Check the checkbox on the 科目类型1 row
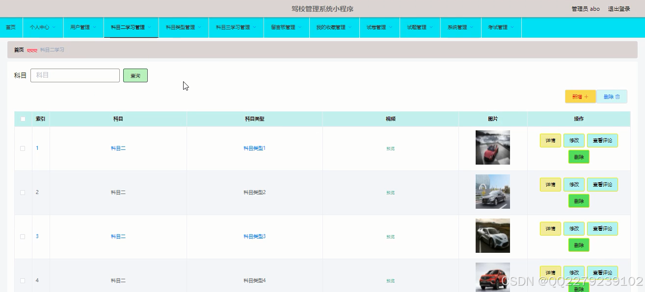Image resolution: width=645 pixels, height=292 pixels. coord(23,148)
